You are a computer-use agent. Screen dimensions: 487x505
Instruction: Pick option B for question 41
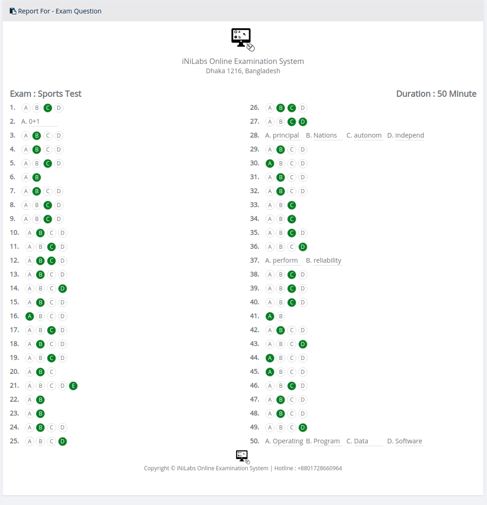pyautogui.click(x=281, y=316)
